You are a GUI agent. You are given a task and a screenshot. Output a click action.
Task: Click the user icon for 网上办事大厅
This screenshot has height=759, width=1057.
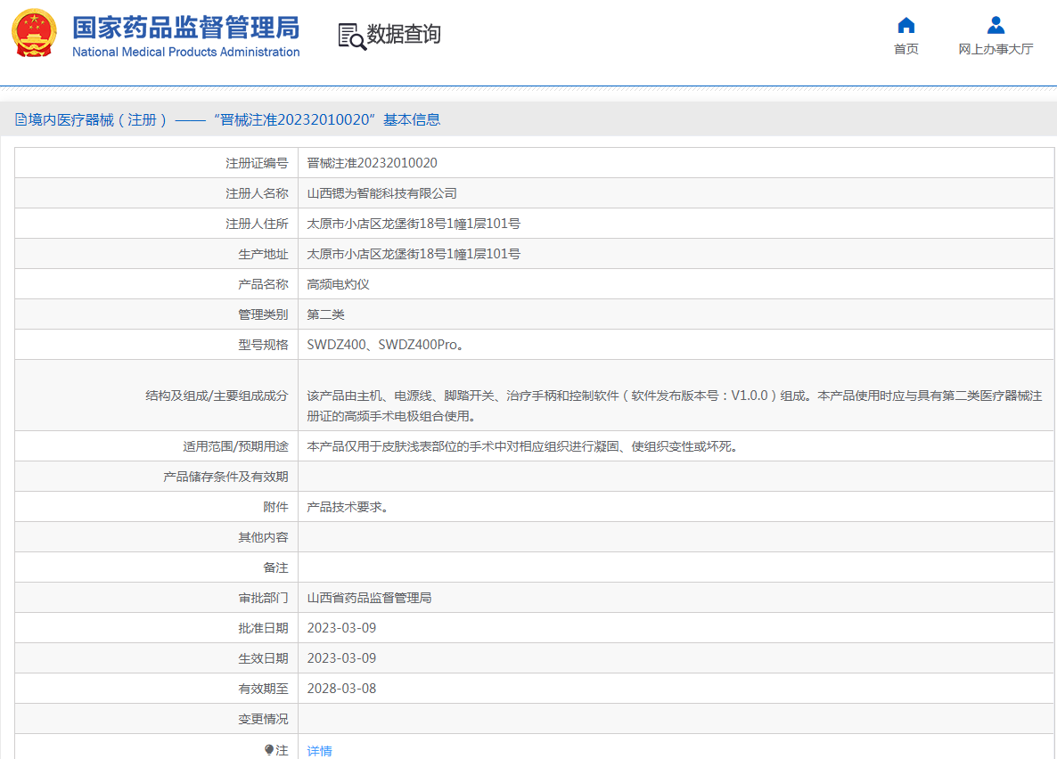(x=996, y=25)
